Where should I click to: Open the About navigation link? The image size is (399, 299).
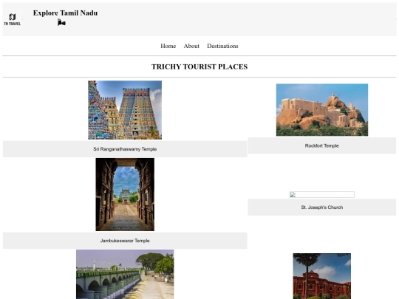(x=191, y=46)
